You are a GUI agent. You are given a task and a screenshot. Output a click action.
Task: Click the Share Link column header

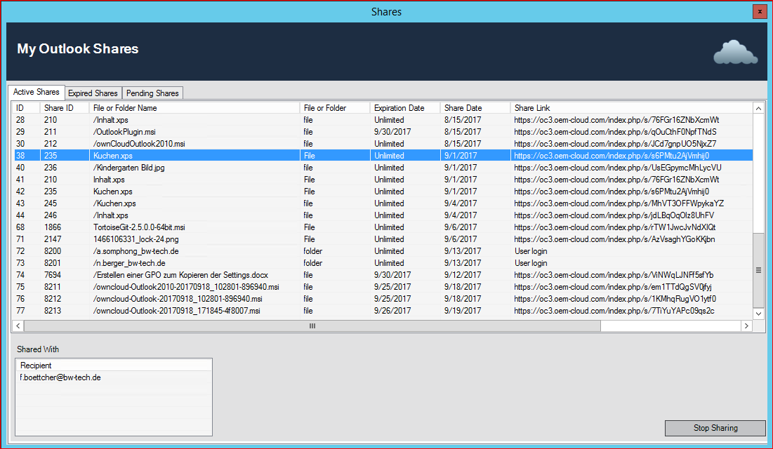pos(631,108)
